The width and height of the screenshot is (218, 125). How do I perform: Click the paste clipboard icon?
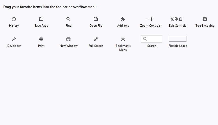pos(181,19)
